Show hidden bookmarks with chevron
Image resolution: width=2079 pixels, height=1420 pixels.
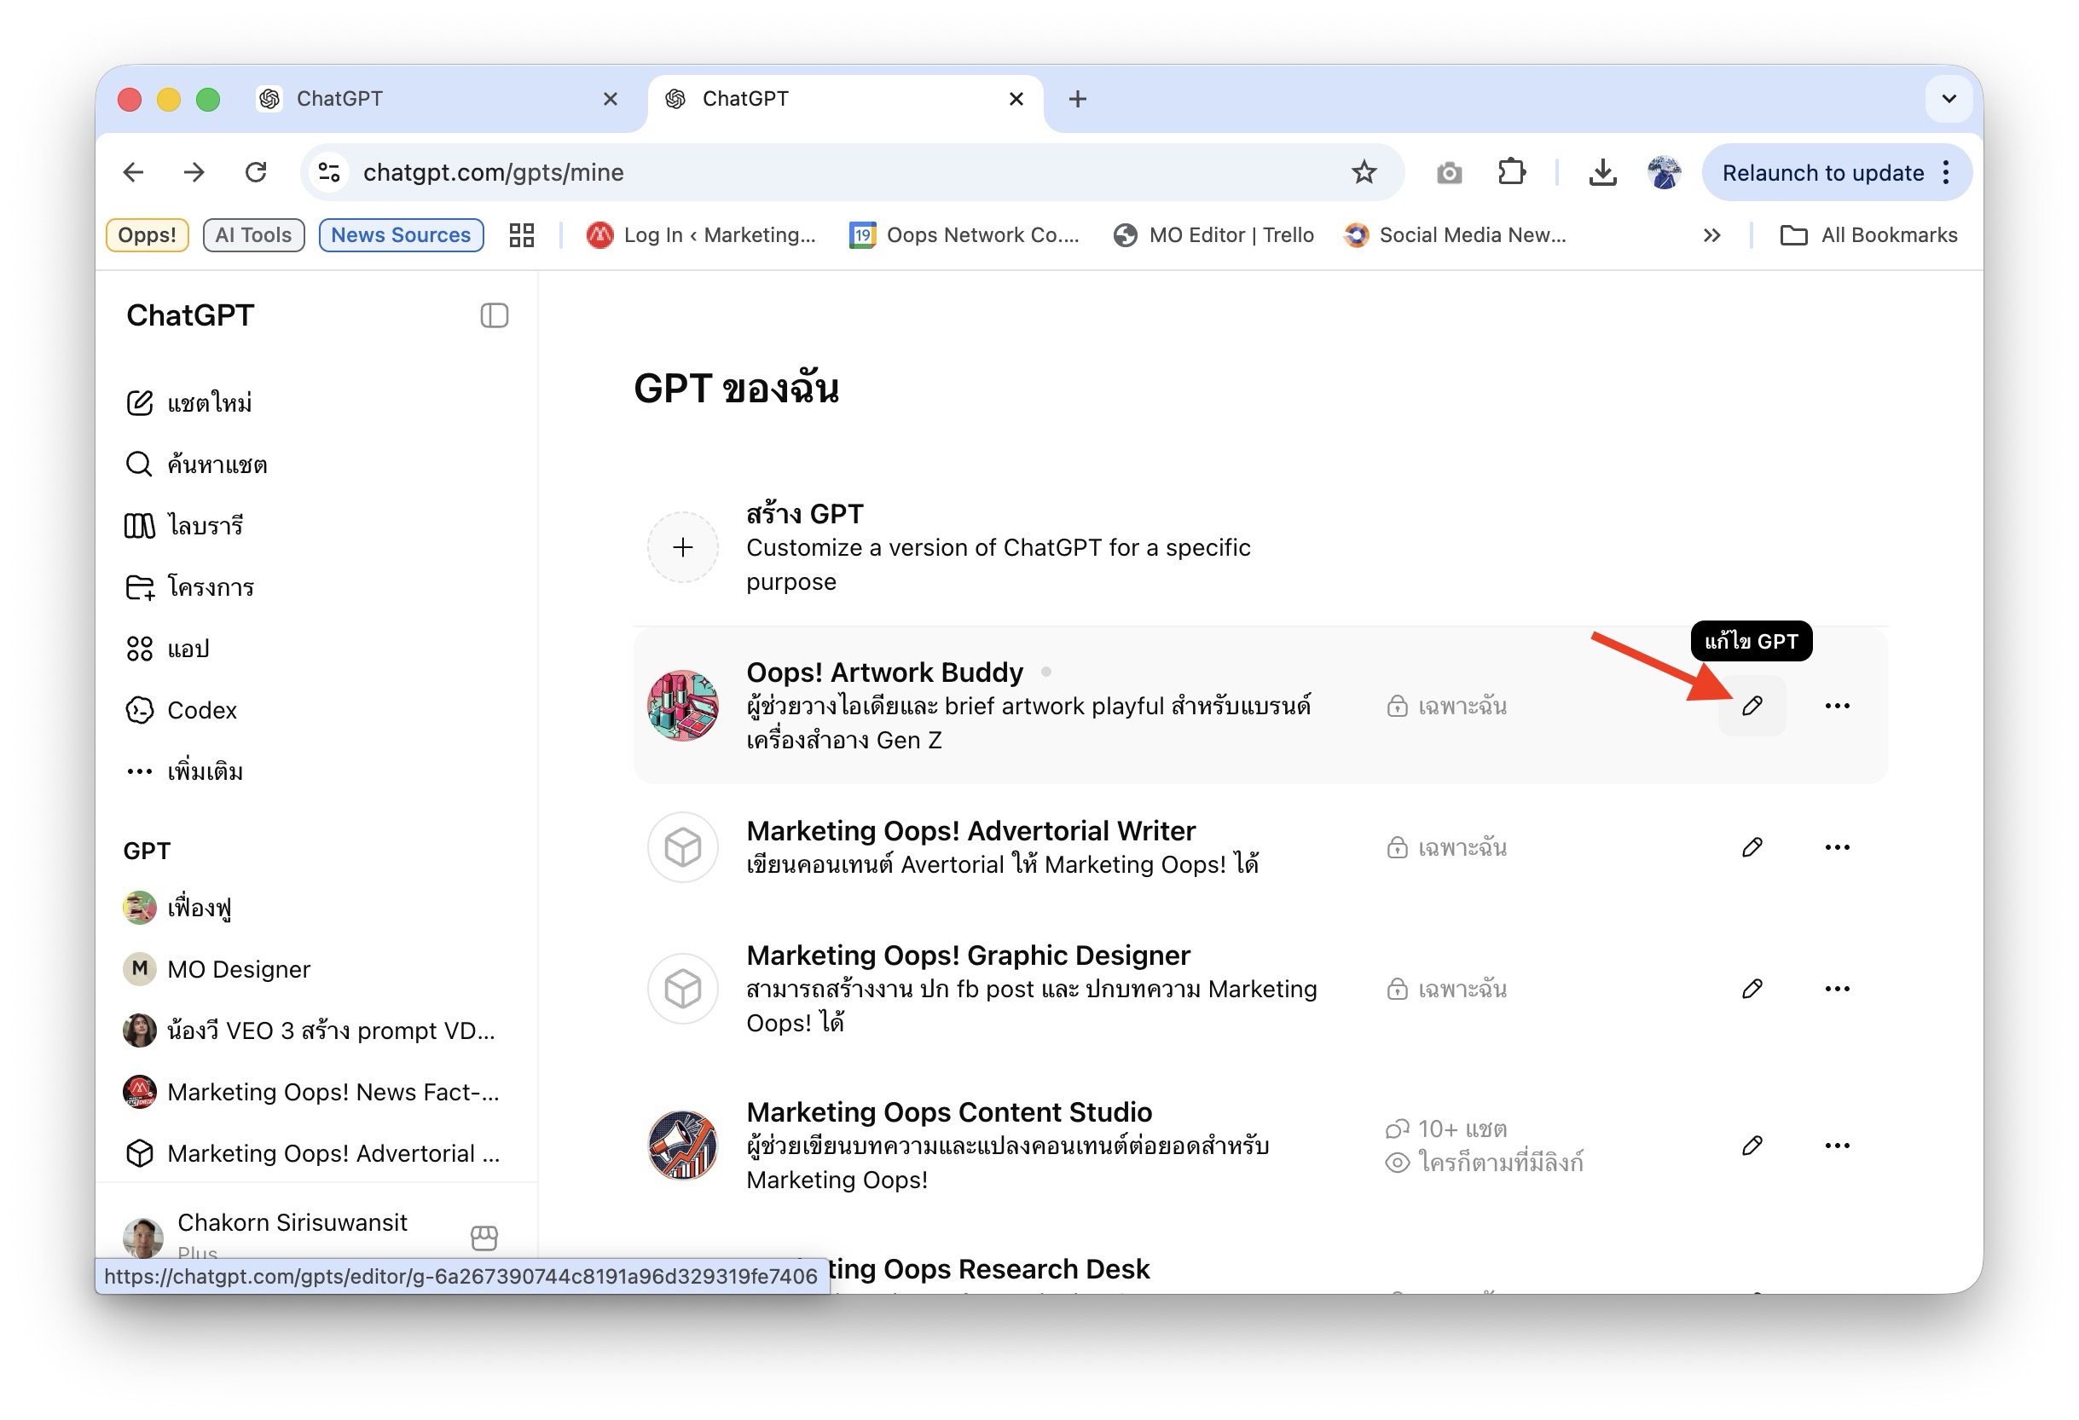[x=1711, y=235]
